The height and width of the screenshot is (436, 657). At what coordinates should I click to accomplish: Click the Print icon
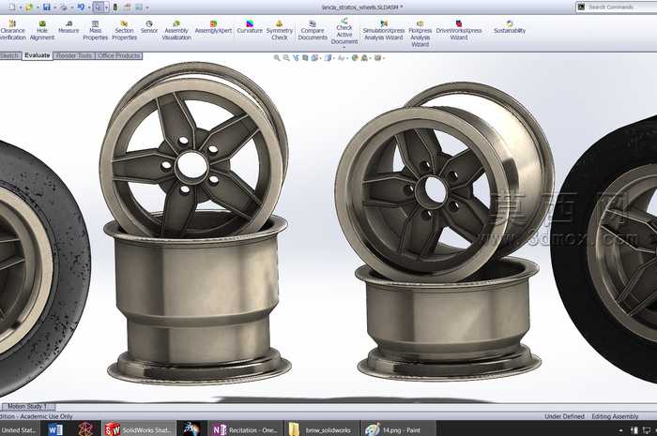[x=64, y=8]
